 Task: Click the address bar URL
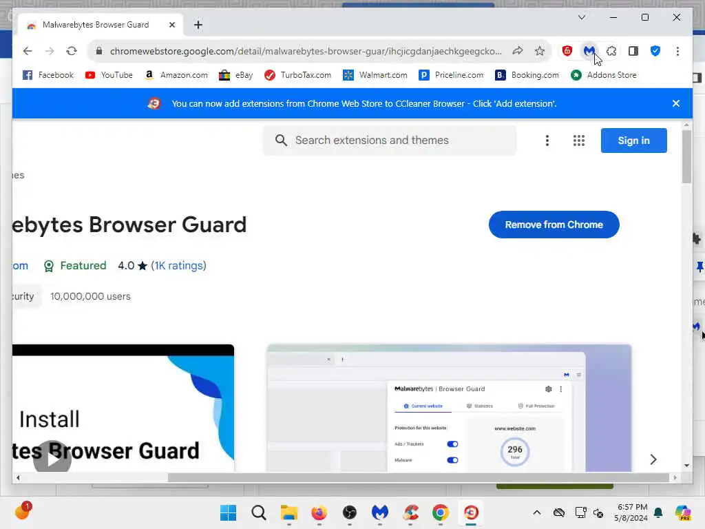(x=306, y=51)
